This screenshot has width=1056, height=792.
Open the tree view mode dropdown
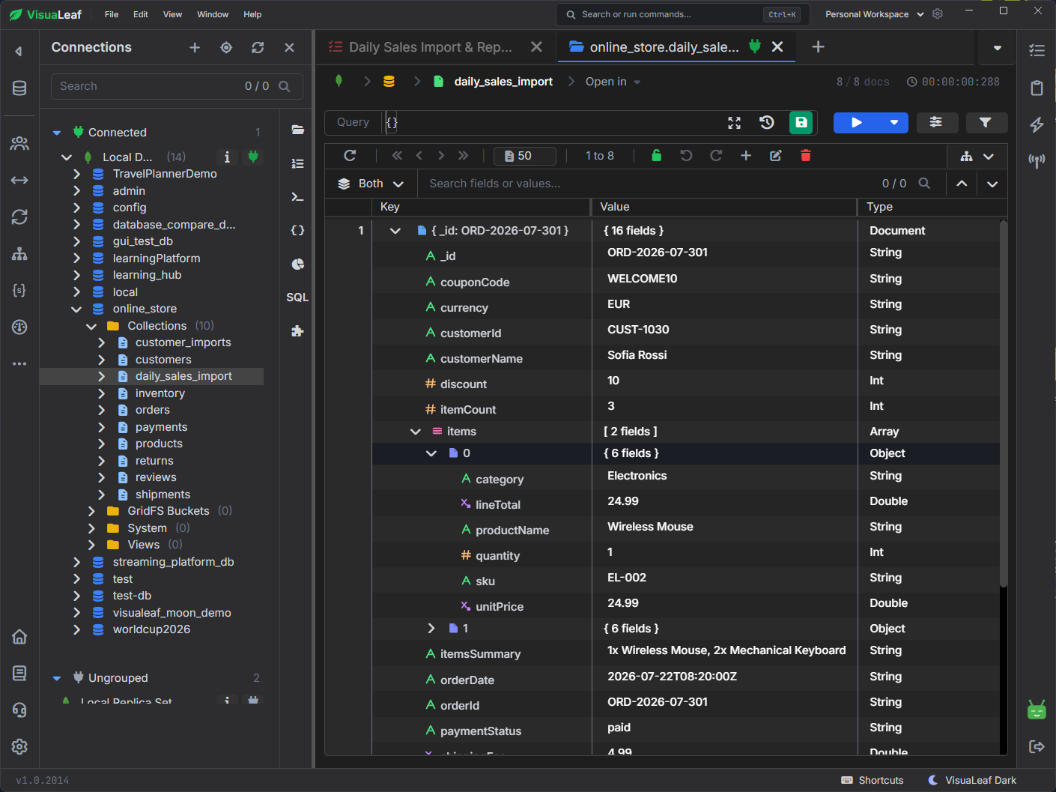click(977, 157)
